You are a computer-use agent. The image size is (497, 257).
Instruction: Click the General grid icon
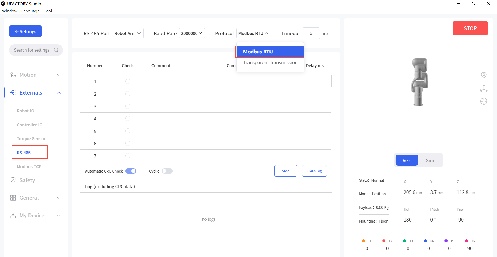tap(13, 198)
